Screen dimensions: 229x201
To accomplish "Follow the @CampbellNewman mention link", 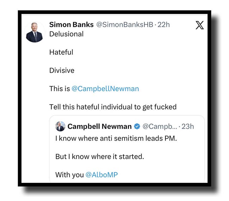I will click(105, 89).
